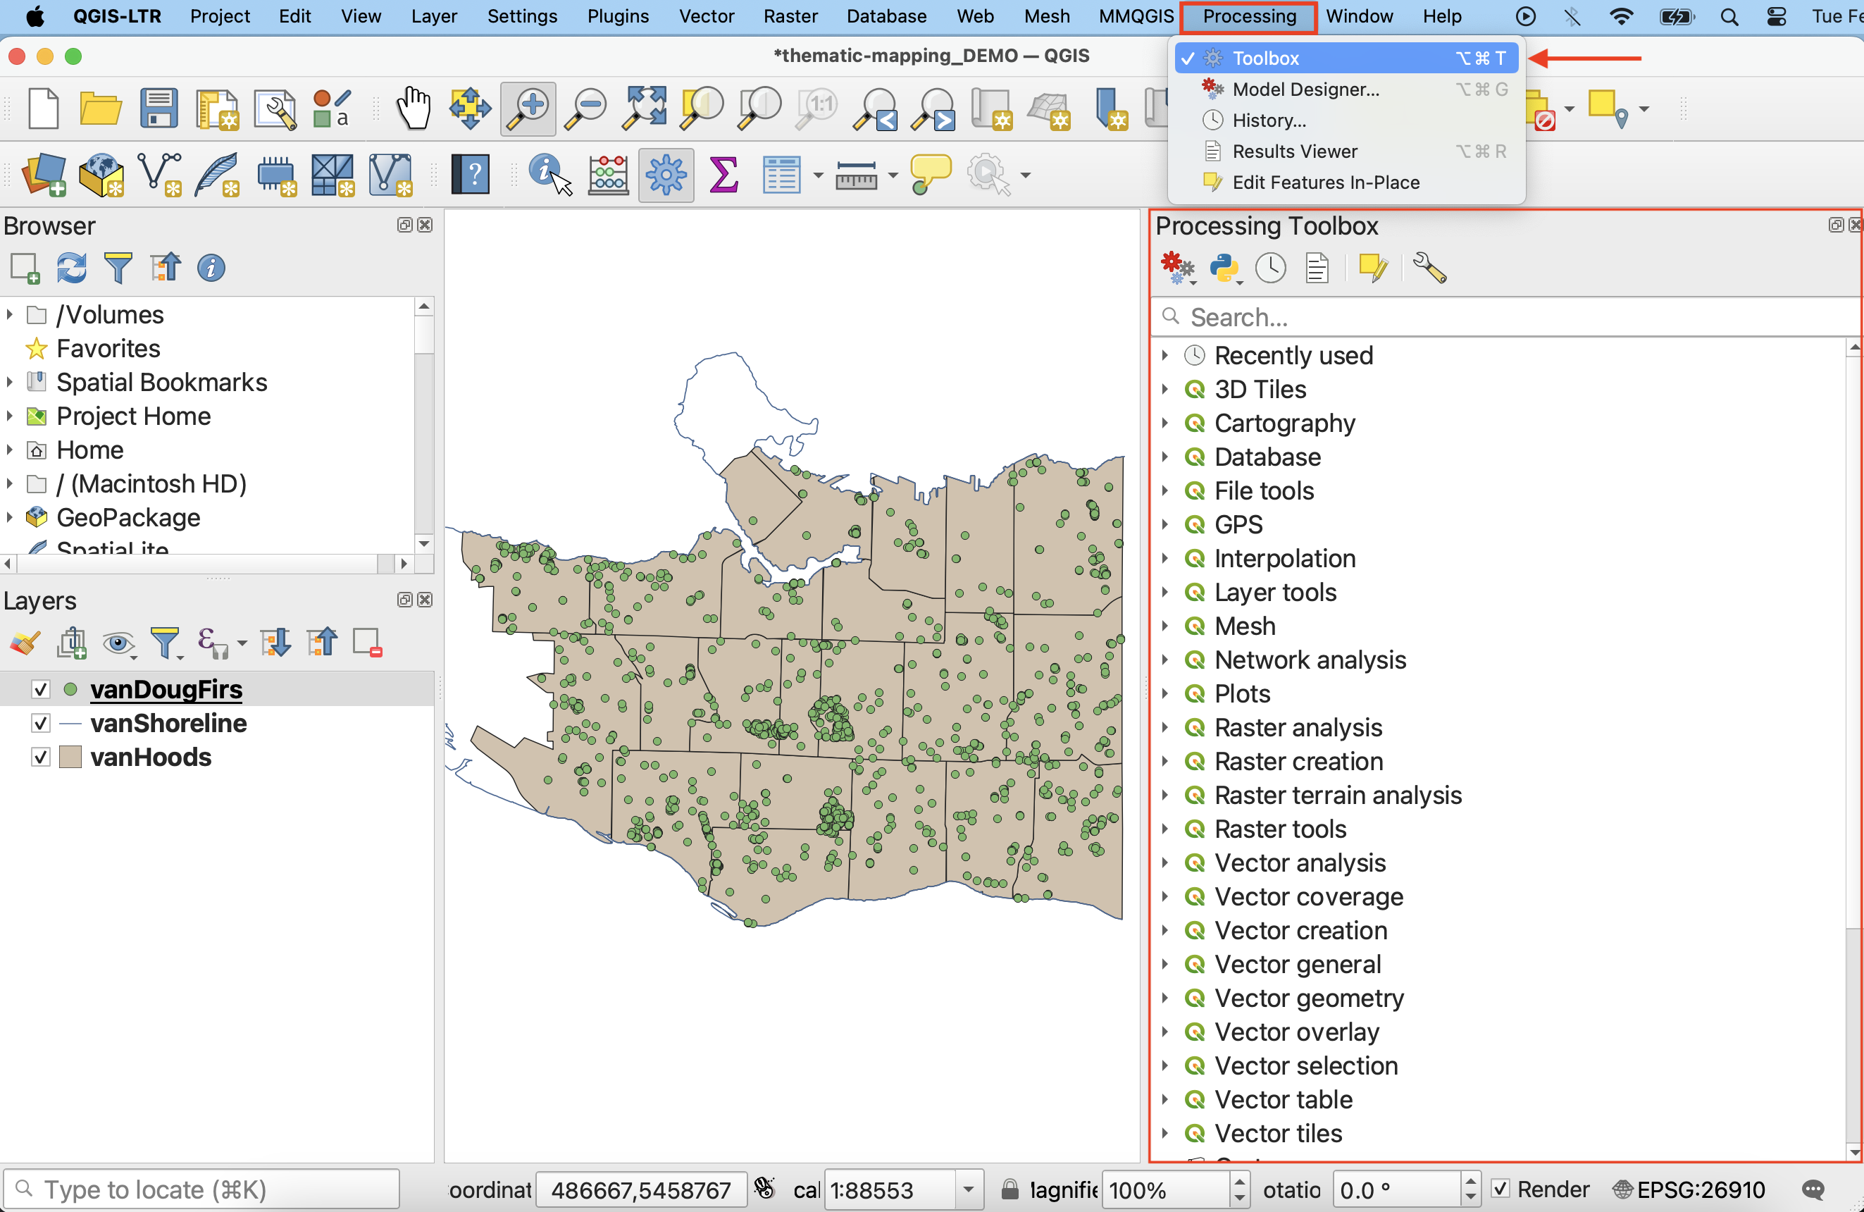
Task: Expand the Raster analysis toolbox group
Action: click(x=1165, y=728)
